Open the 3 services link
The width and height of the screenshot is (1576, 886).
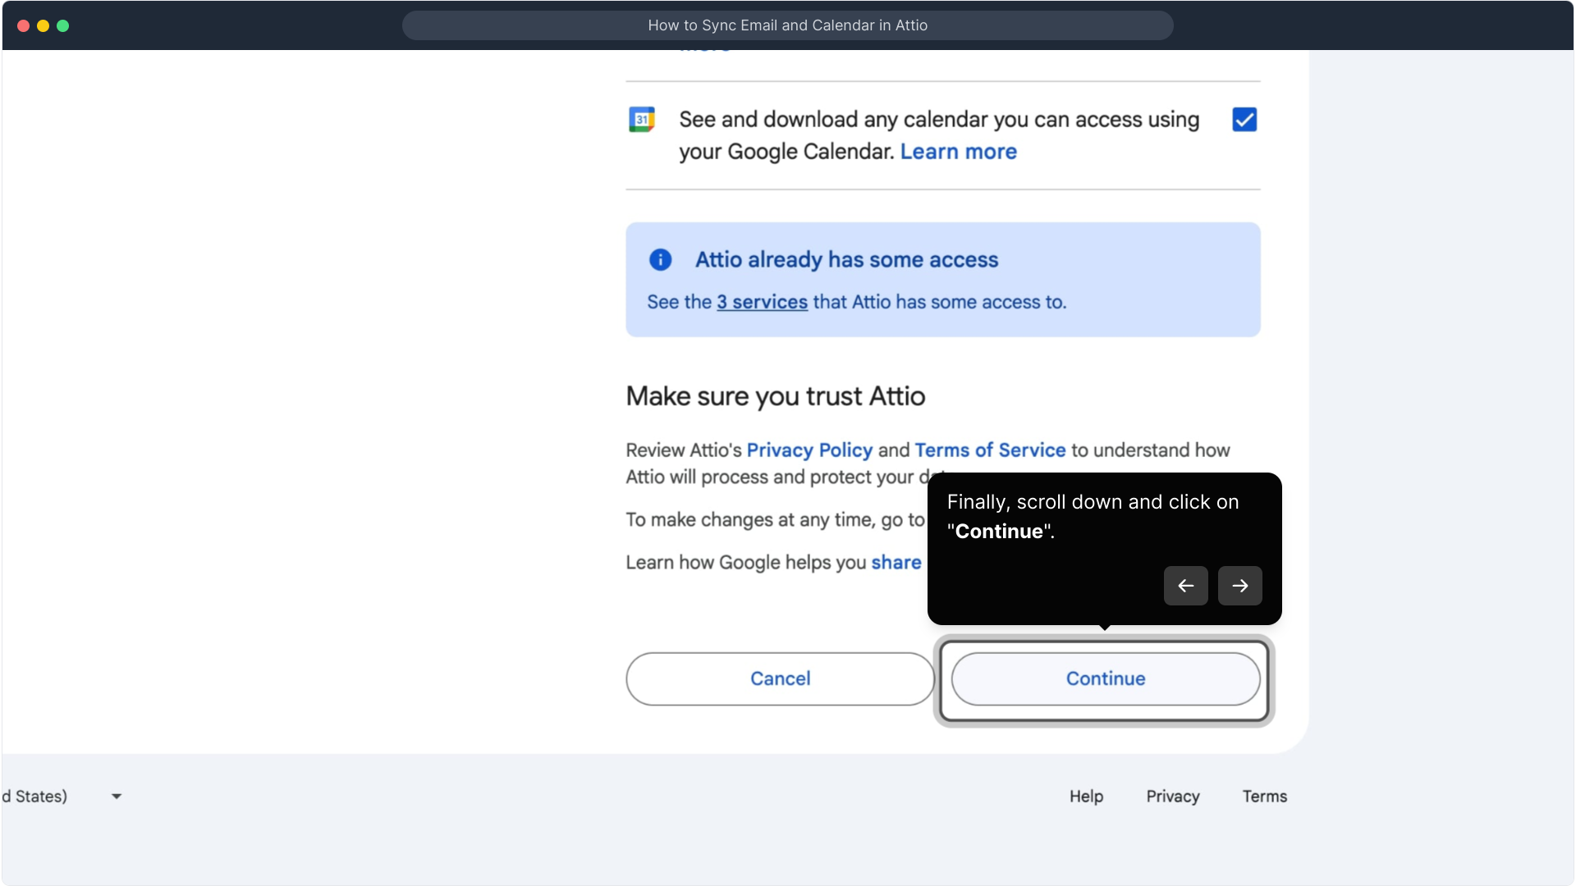[x=762, y=302]
